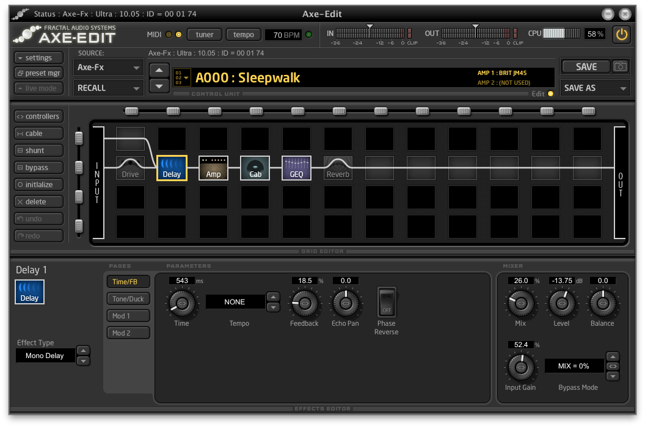Click the -13.75 level value field
The width and height of the screenshot is (645, 427).
[x=562, y=281]
